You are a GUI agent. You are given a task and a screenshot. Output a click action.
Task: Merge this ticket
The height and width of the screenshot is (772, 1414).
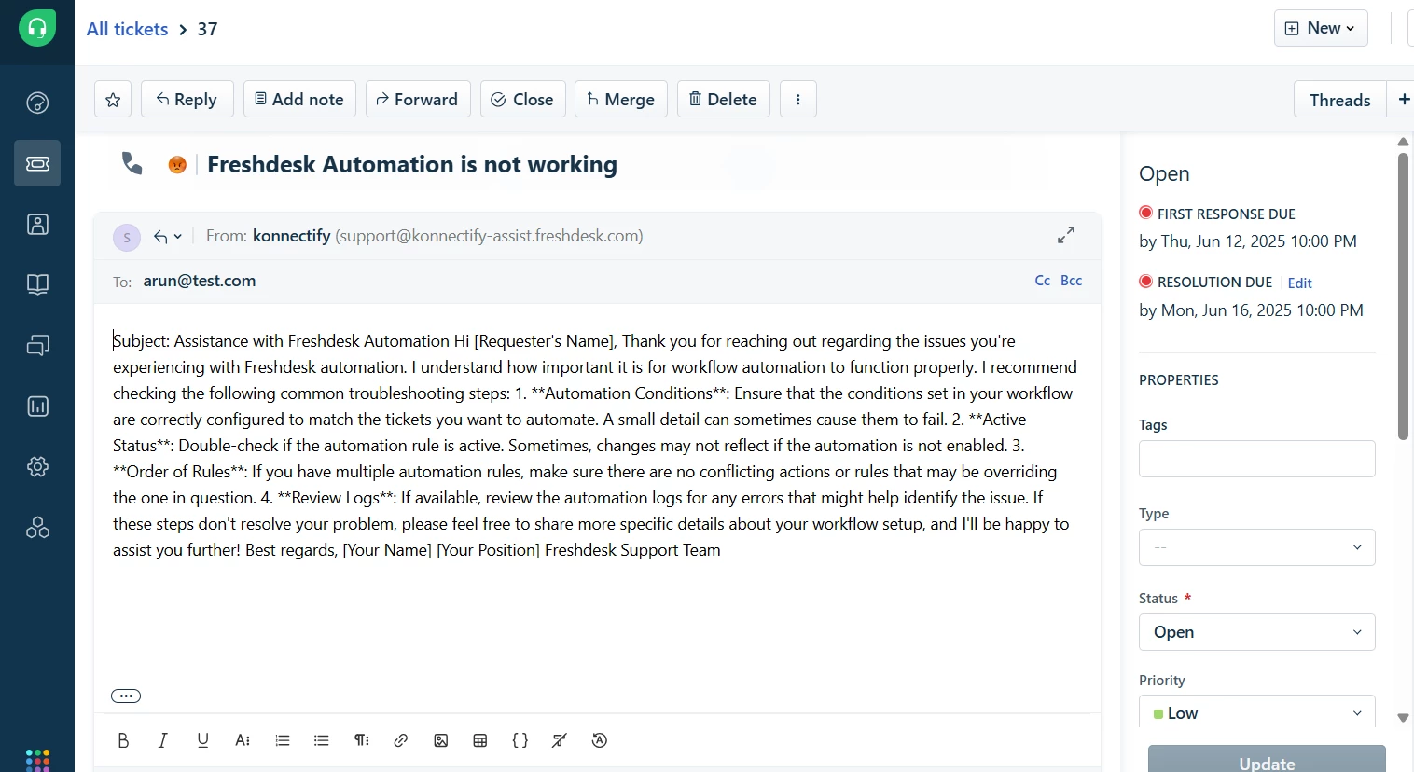(x=621, y=99)
